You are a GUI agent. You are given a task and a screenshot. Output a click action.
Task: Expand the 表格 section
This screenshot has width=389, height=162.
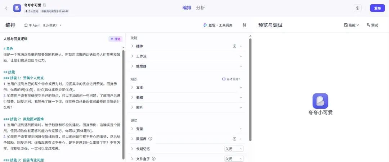click(132, 97)
